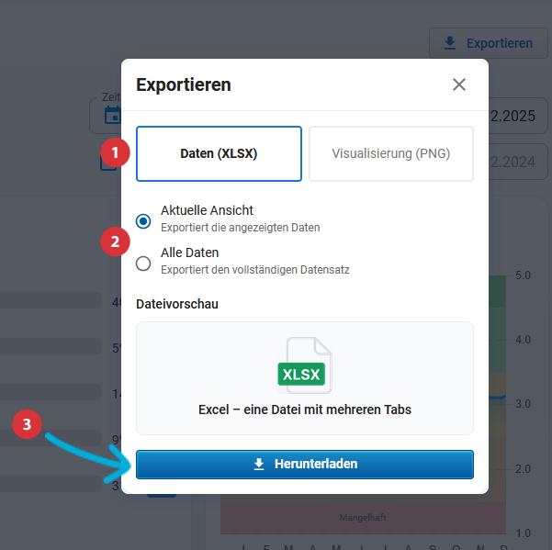The image size is (552, 550).
Task: Click the red step badge numbered 2
Action: point(114,242)
